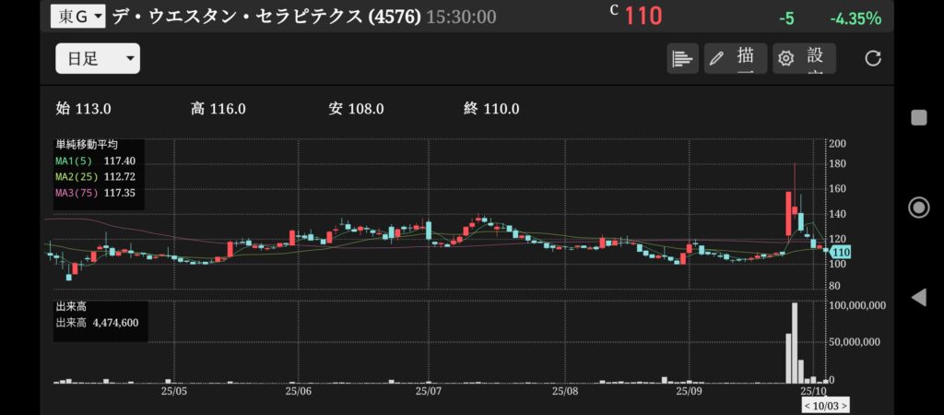Image resolution: width=944 pixels, height=415 pixels.
Task: Select the MA3(75) moving average legend
Action: tap(96, 192)
